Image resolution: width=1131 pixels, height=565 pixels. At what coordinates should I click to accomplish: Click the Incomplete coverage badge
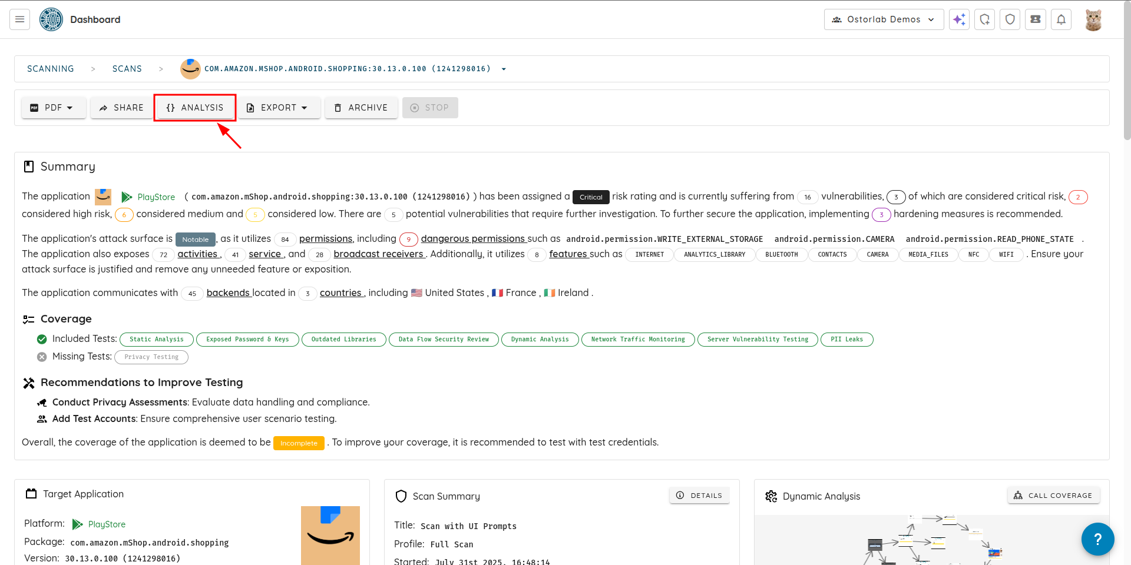coord(299,443)
